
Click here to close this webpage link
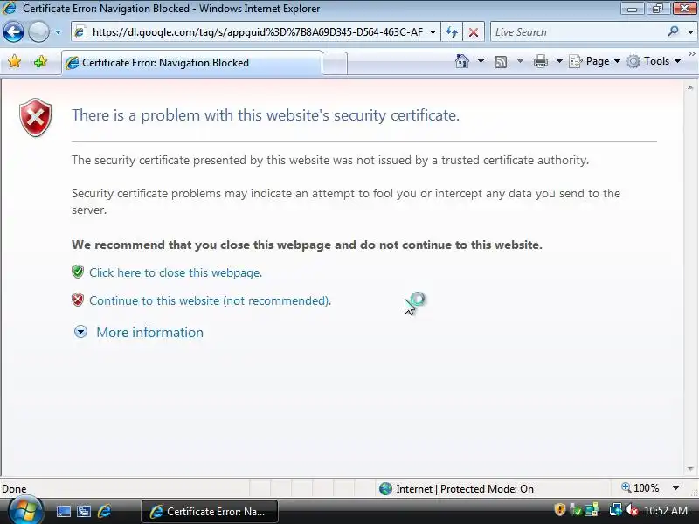click(176, 272)
